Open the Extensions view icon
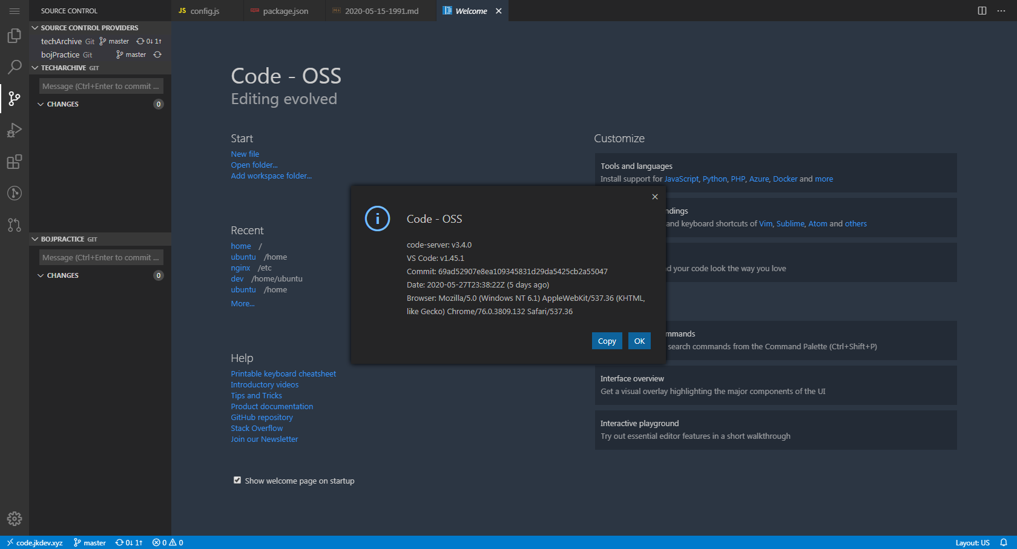1017x549 pixels. coord(14,162)
